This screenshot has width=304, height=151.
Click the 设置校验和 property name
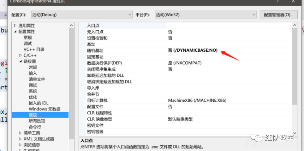97,38
